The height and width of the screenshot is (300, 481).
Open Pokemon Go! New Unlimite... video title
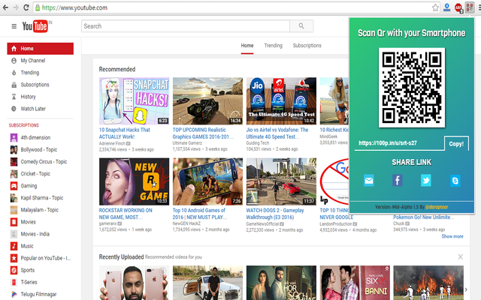click(424, 217)
